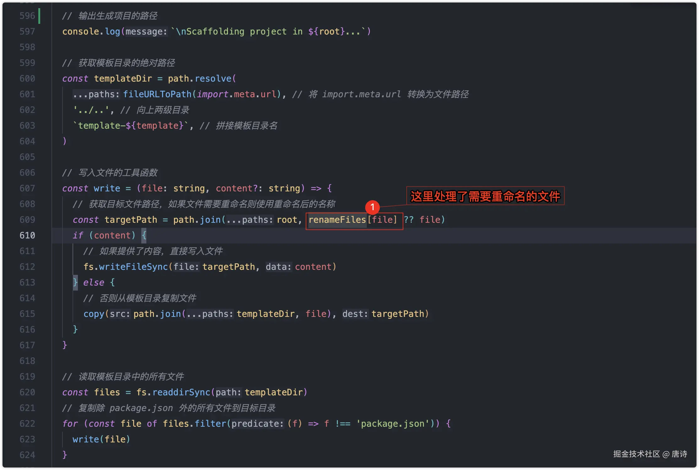Click the readdirSync method name
The width and height of the screenshot is (699, 470).
tap(181, 392)
